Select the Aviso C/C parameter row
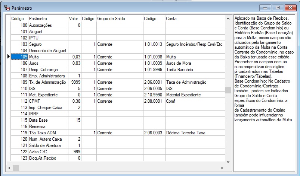 tap(118, 151)
